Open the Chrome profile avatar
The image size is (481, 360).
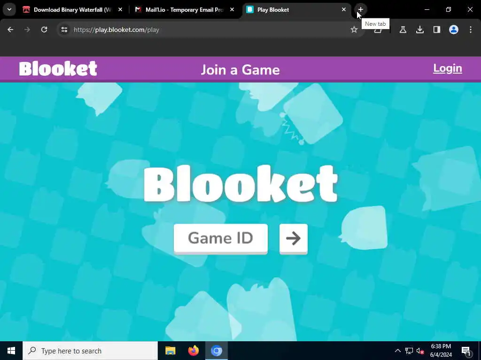[x=453, y=30]
